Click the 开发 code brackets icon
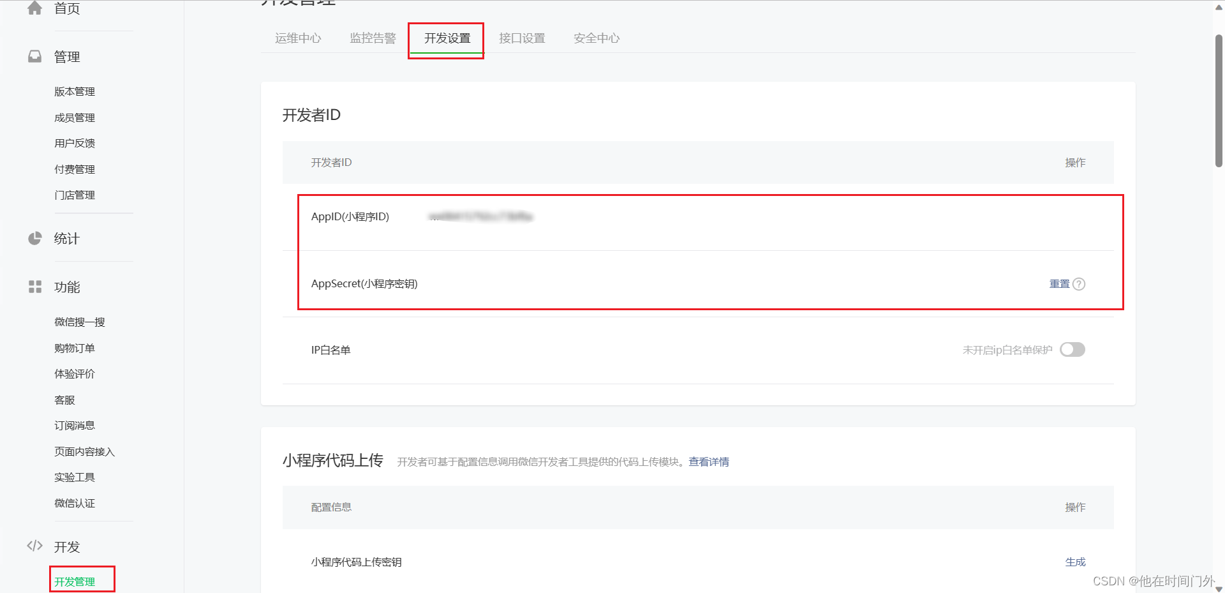Screen dimensions: 1225x593 tap(35, 546)
